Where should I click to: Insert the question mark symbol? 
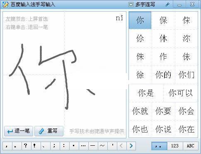(x=27, y=146)
